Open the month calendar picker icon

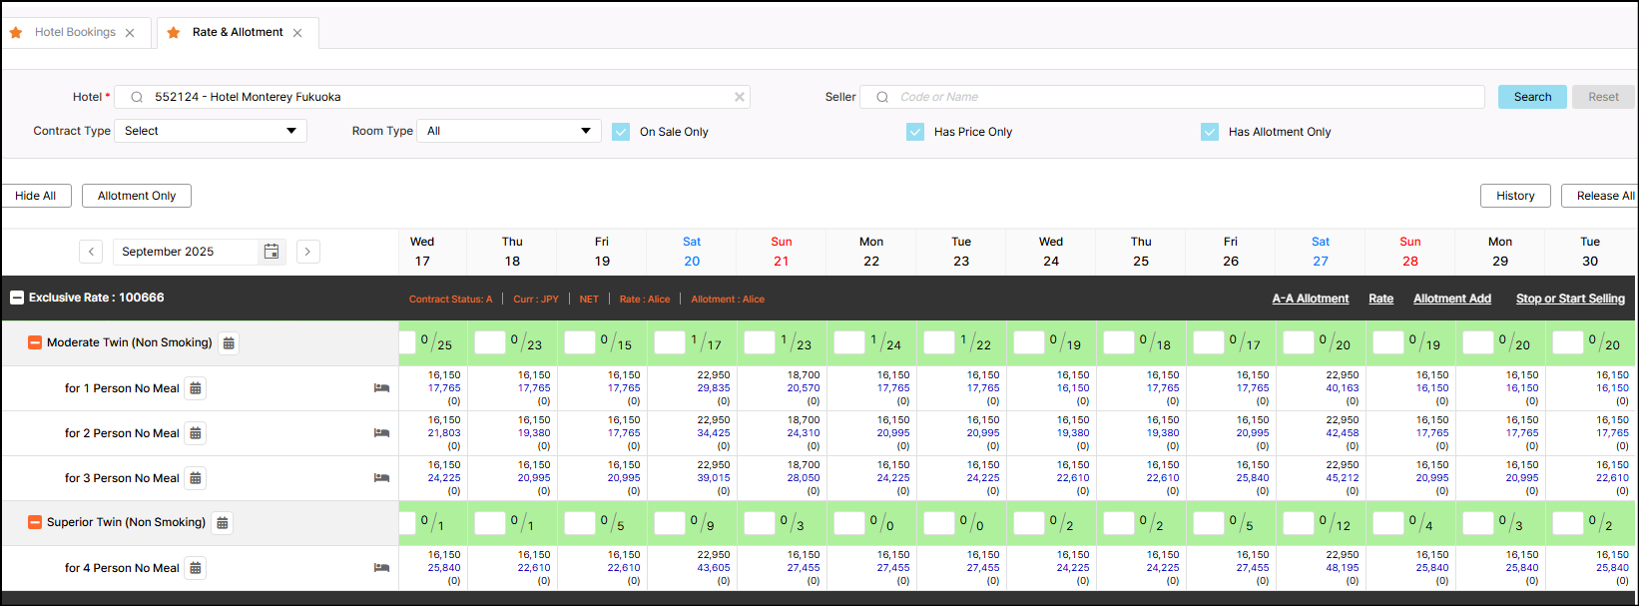271,252
